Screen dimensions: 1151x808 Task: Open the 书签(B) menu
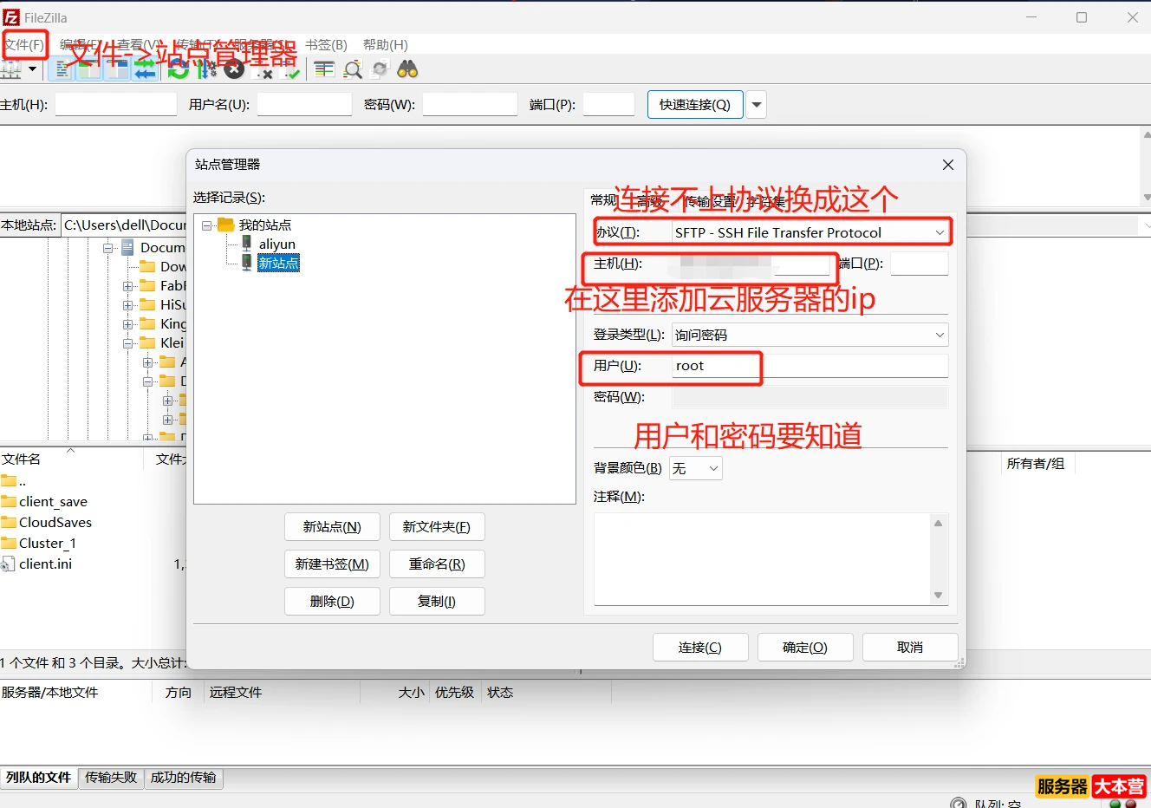(x=326, y=44)
